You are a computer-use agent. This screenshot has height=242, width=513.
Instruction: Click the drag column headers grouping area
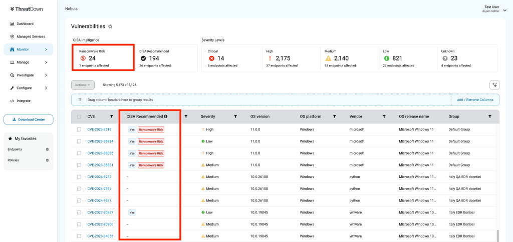261,100
